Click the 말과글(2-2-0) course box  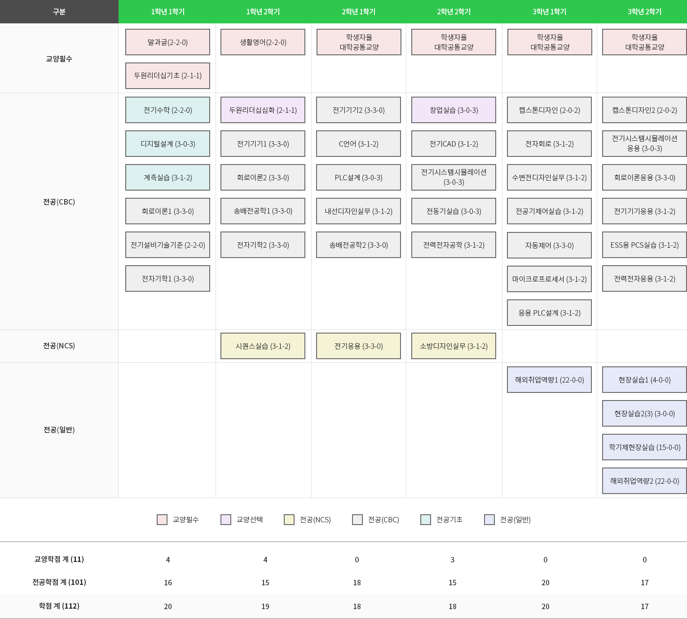point(167,42)
